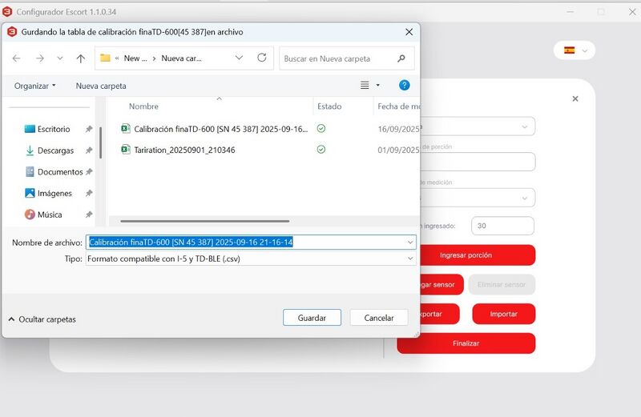Click sync status checkmark of Calibración file

pyautogui.click(x=321, y=129)
